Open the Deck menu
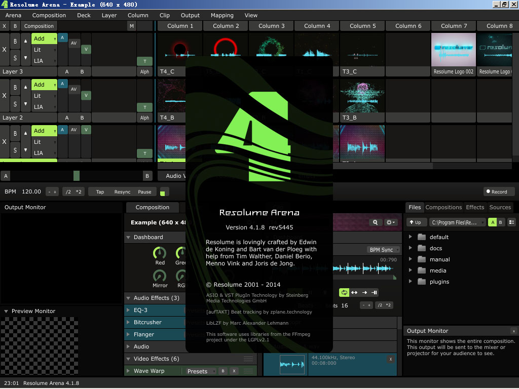This screenshot has height=389, width=519. [84, 15]
